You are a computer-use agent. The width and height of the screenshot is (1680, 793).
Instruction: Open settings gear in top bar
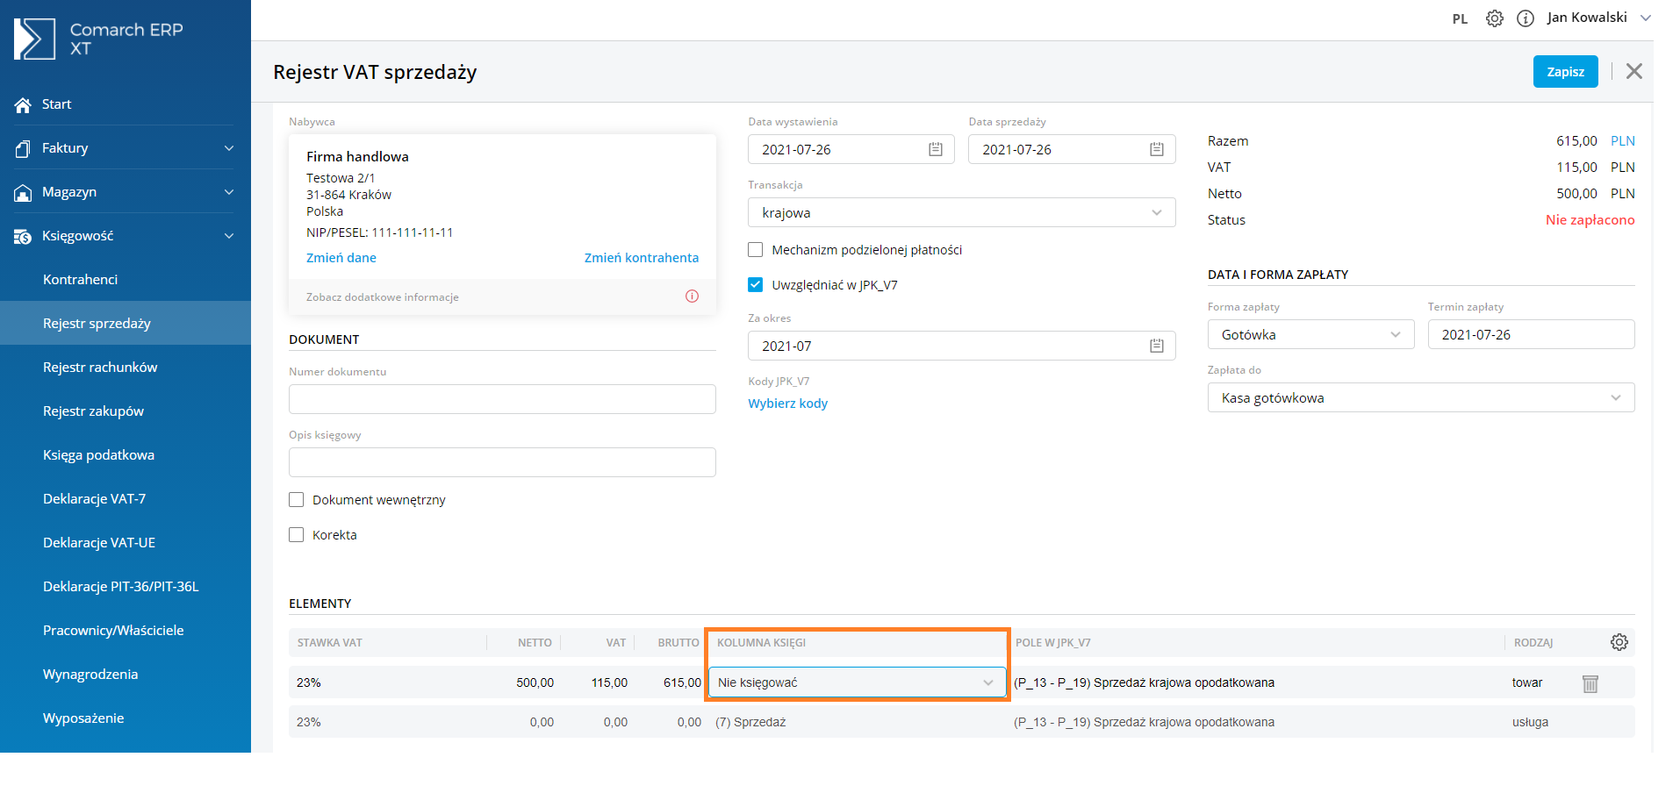pyautogui.click(x=1495, y=18)
